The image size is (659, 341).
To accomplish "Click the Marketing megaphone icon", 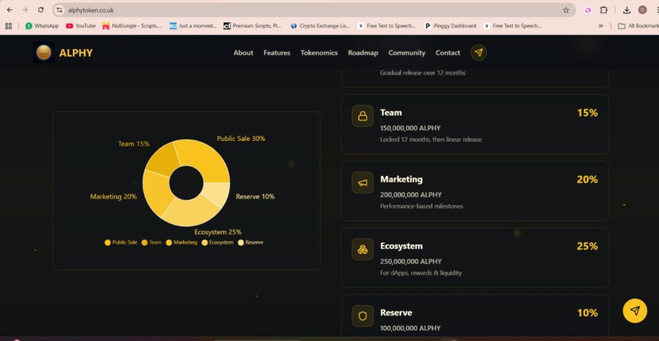I will point(362,183).
